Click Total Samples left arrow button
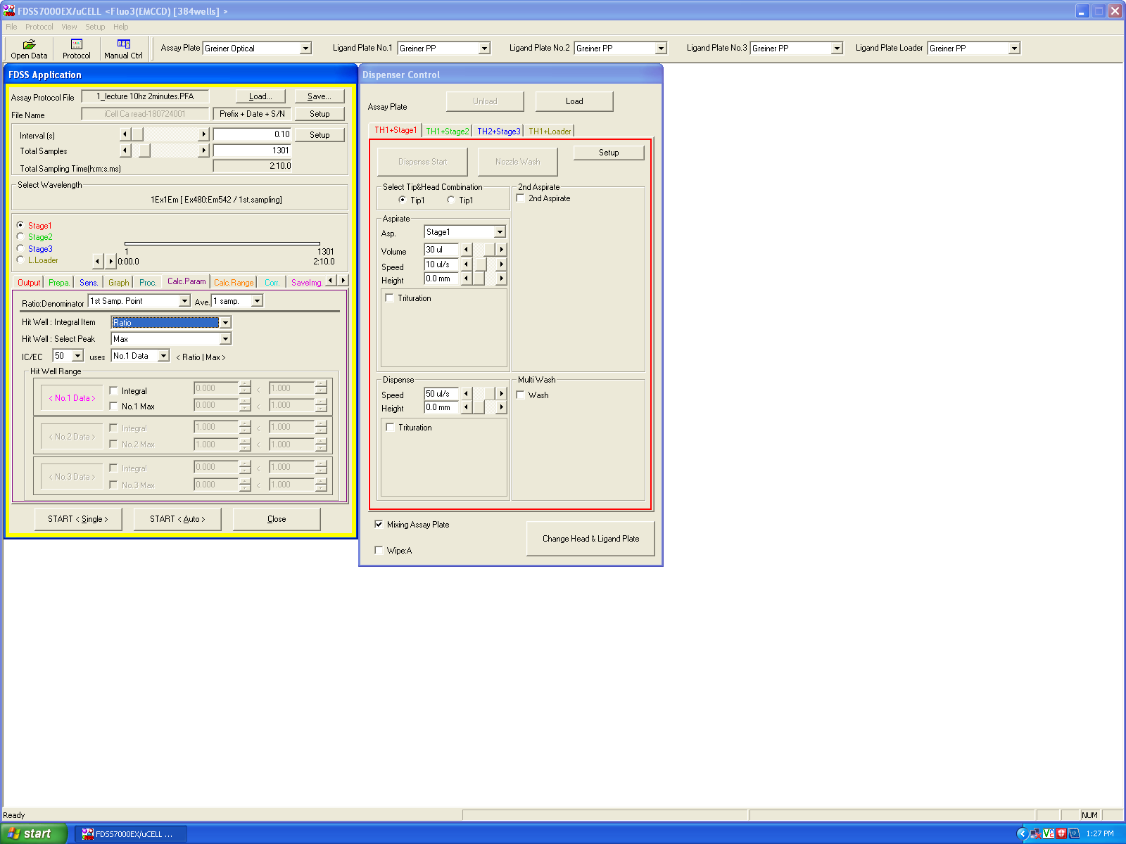 pyautogui.click(x=125, y=151)
